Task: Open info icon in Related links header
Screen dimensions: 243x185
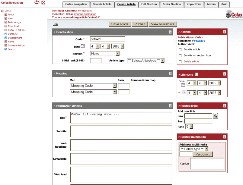Action: (x=224, y=106)
